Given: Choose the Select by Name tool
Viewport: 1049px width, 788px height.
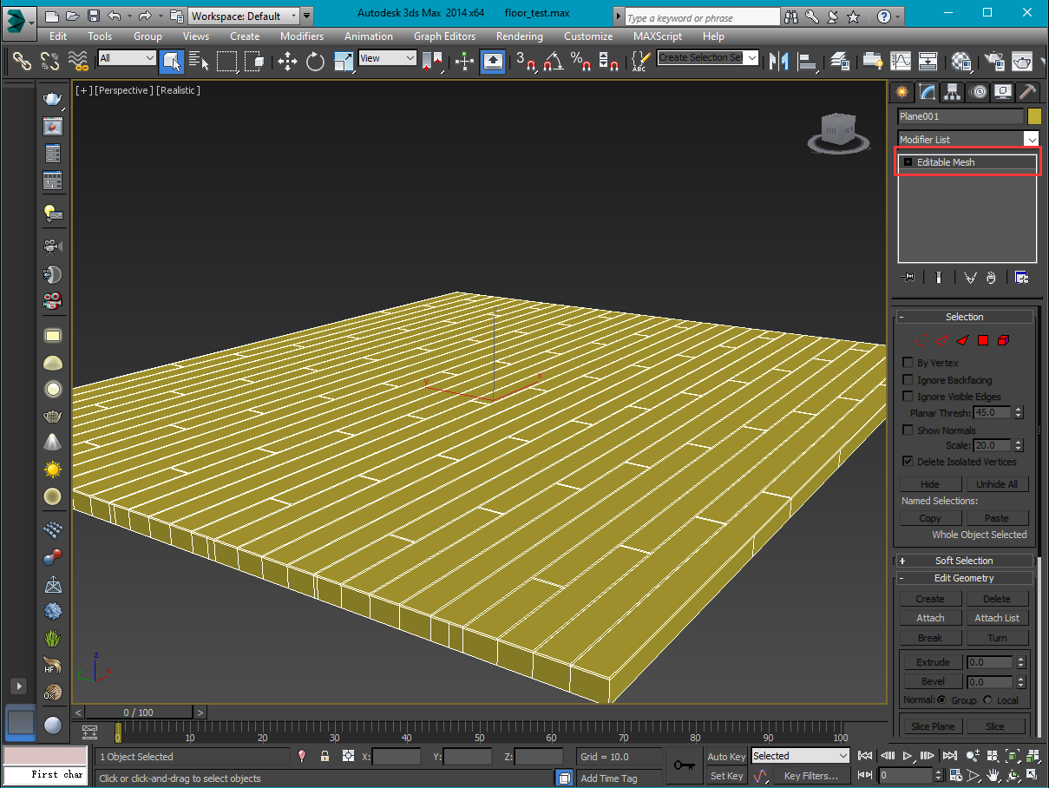Looking at the screenshot, I should click(x=199, y=61).
